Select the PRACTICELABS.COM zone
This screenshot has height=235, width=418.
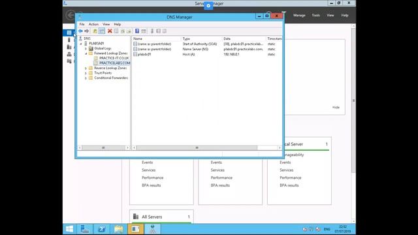tap(115, 63)
